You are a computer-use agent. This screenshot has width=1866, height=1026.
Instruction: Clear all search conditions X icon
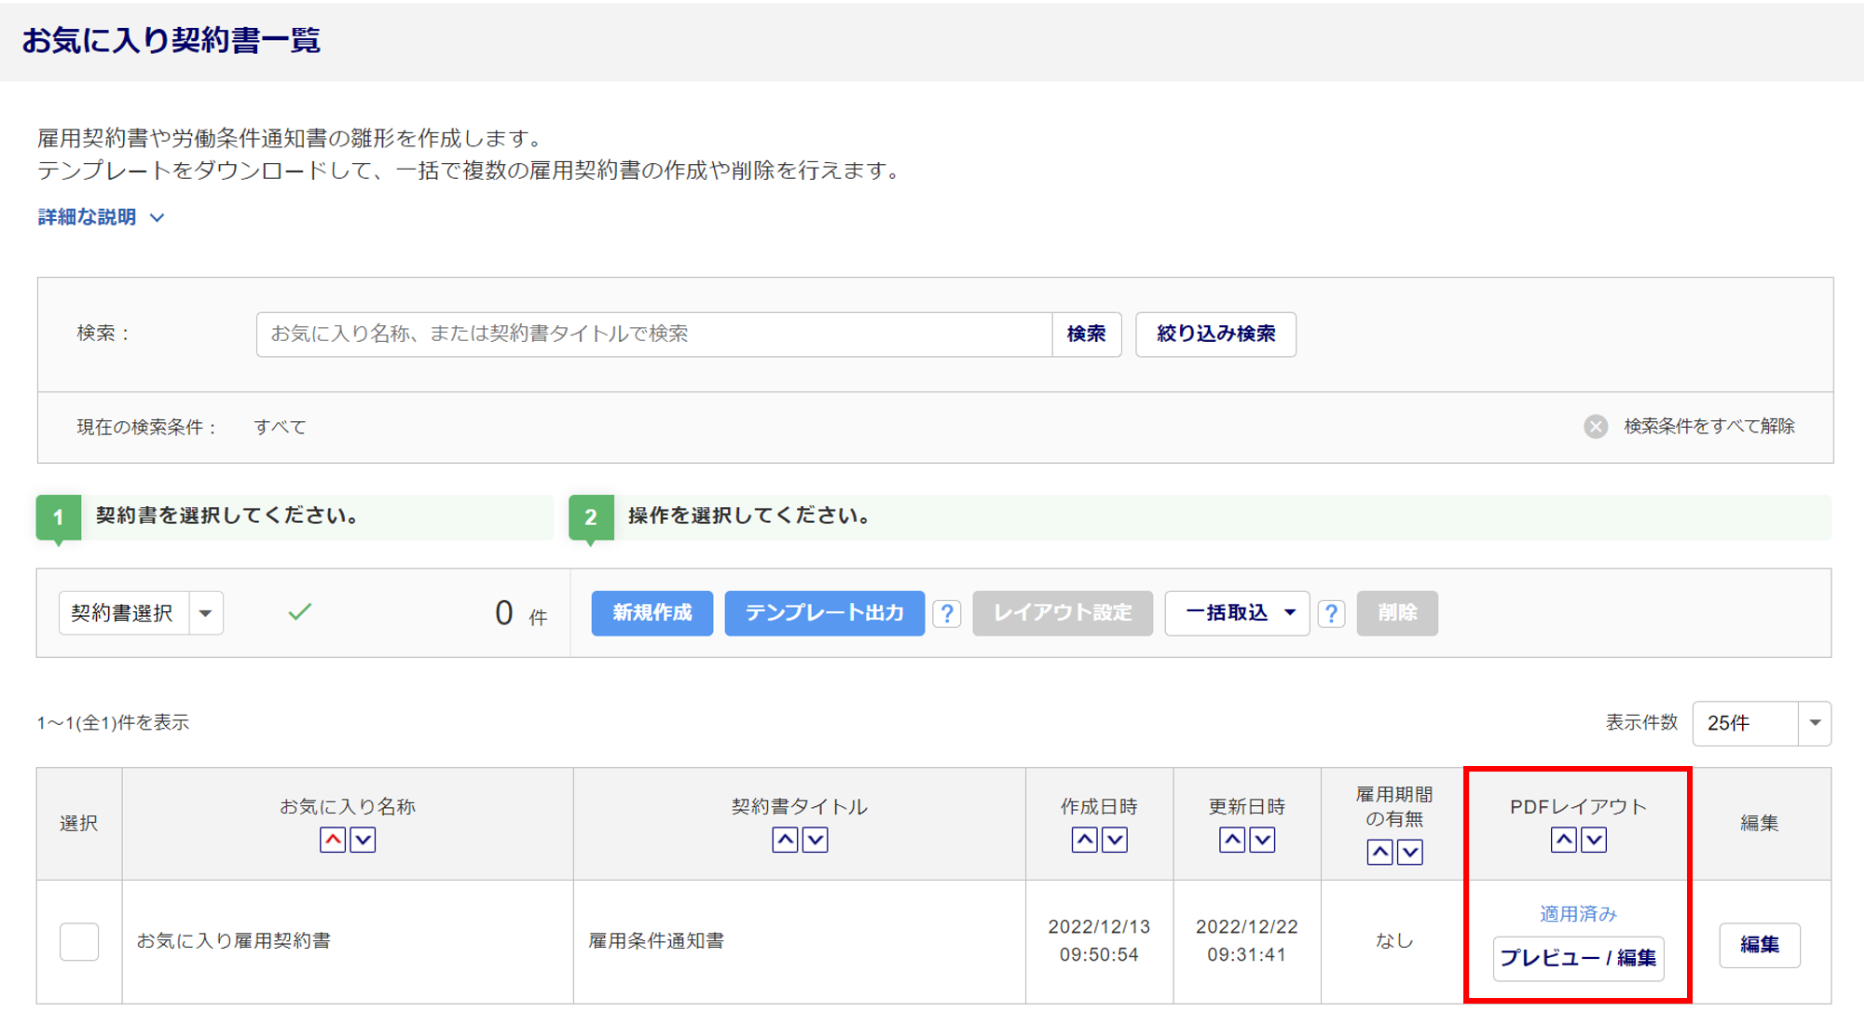[1596, 427]
